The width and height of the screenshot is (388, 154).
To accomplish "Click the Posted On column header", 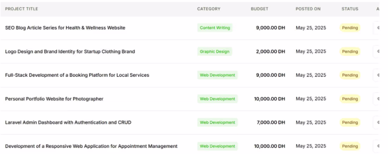I will pyautogui.click(x=308, y=9).
